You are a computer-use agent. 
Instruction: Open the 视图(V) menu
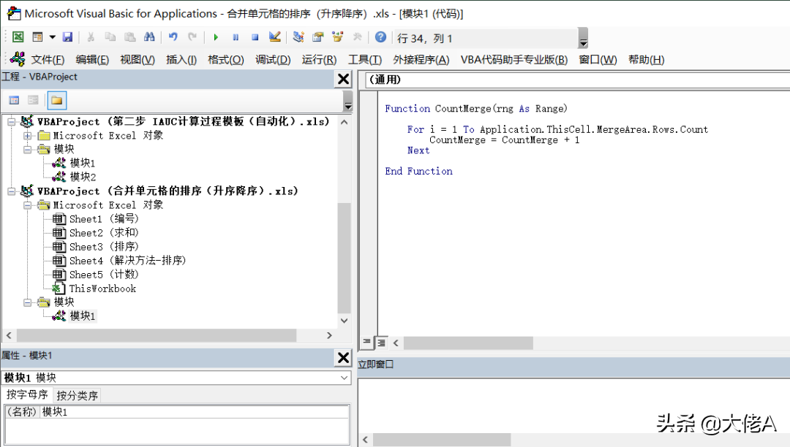coord(138,59)
